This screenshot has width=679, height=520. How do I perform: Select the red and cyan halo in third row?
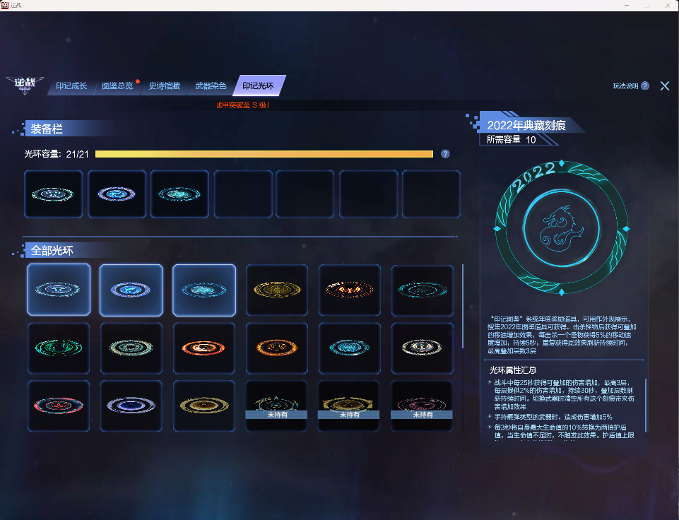(59, 406)
